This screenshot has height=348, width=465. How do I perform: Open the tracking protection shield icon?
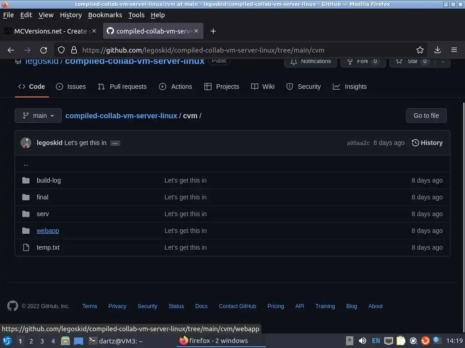click(61, 50)
